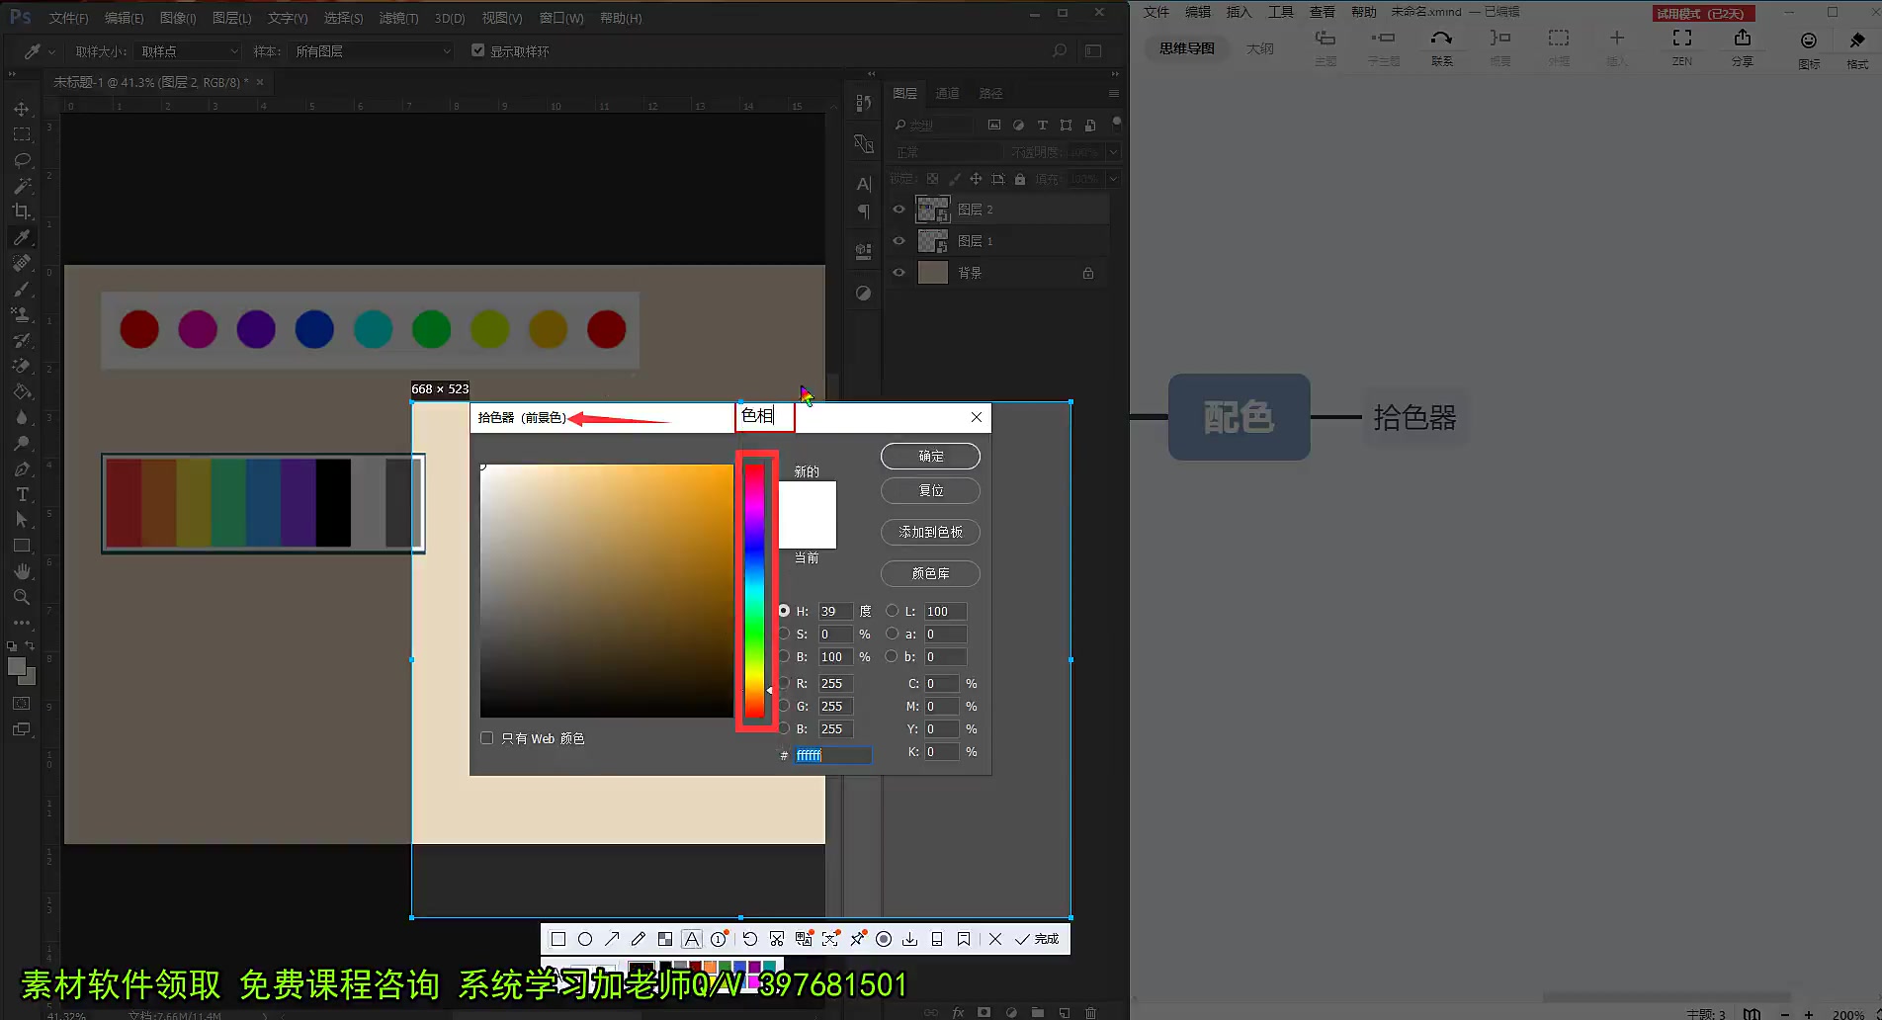Click the scissors icon in screenshot toolbar
This screenshot has height=1020, width=1882.
point(777,939)
